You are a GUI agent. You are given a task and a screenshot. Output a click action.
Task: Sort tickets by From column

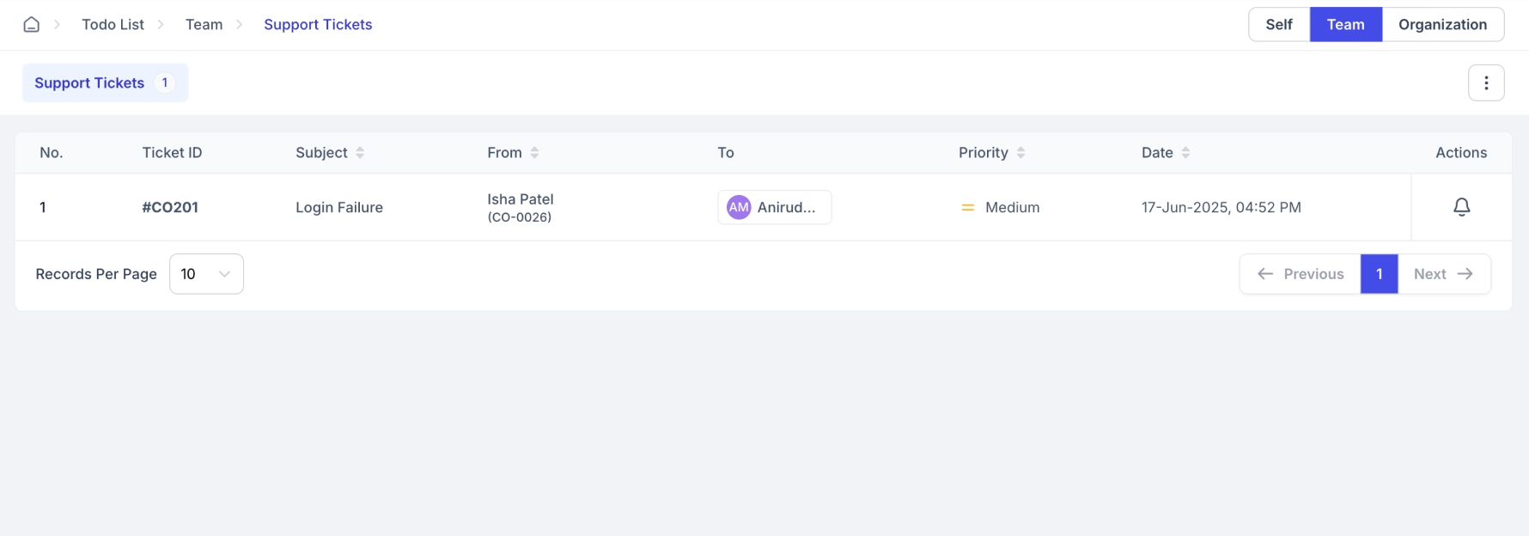pyautogui.click(x=534, y=153)
